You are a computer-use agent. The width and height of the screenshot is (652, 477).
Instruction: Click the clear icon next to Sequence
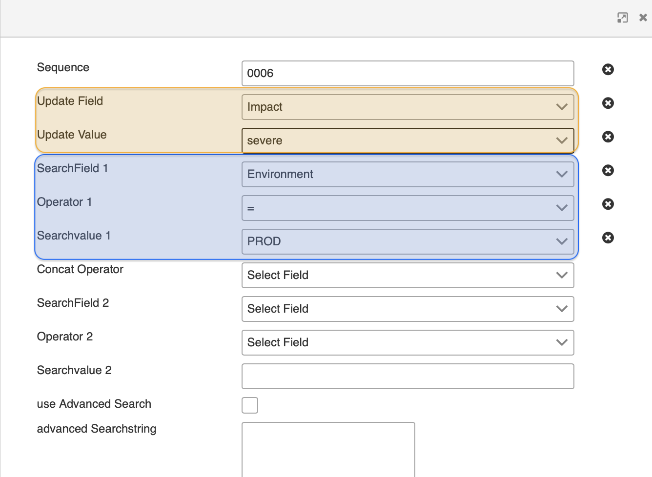tap(608, 69)
